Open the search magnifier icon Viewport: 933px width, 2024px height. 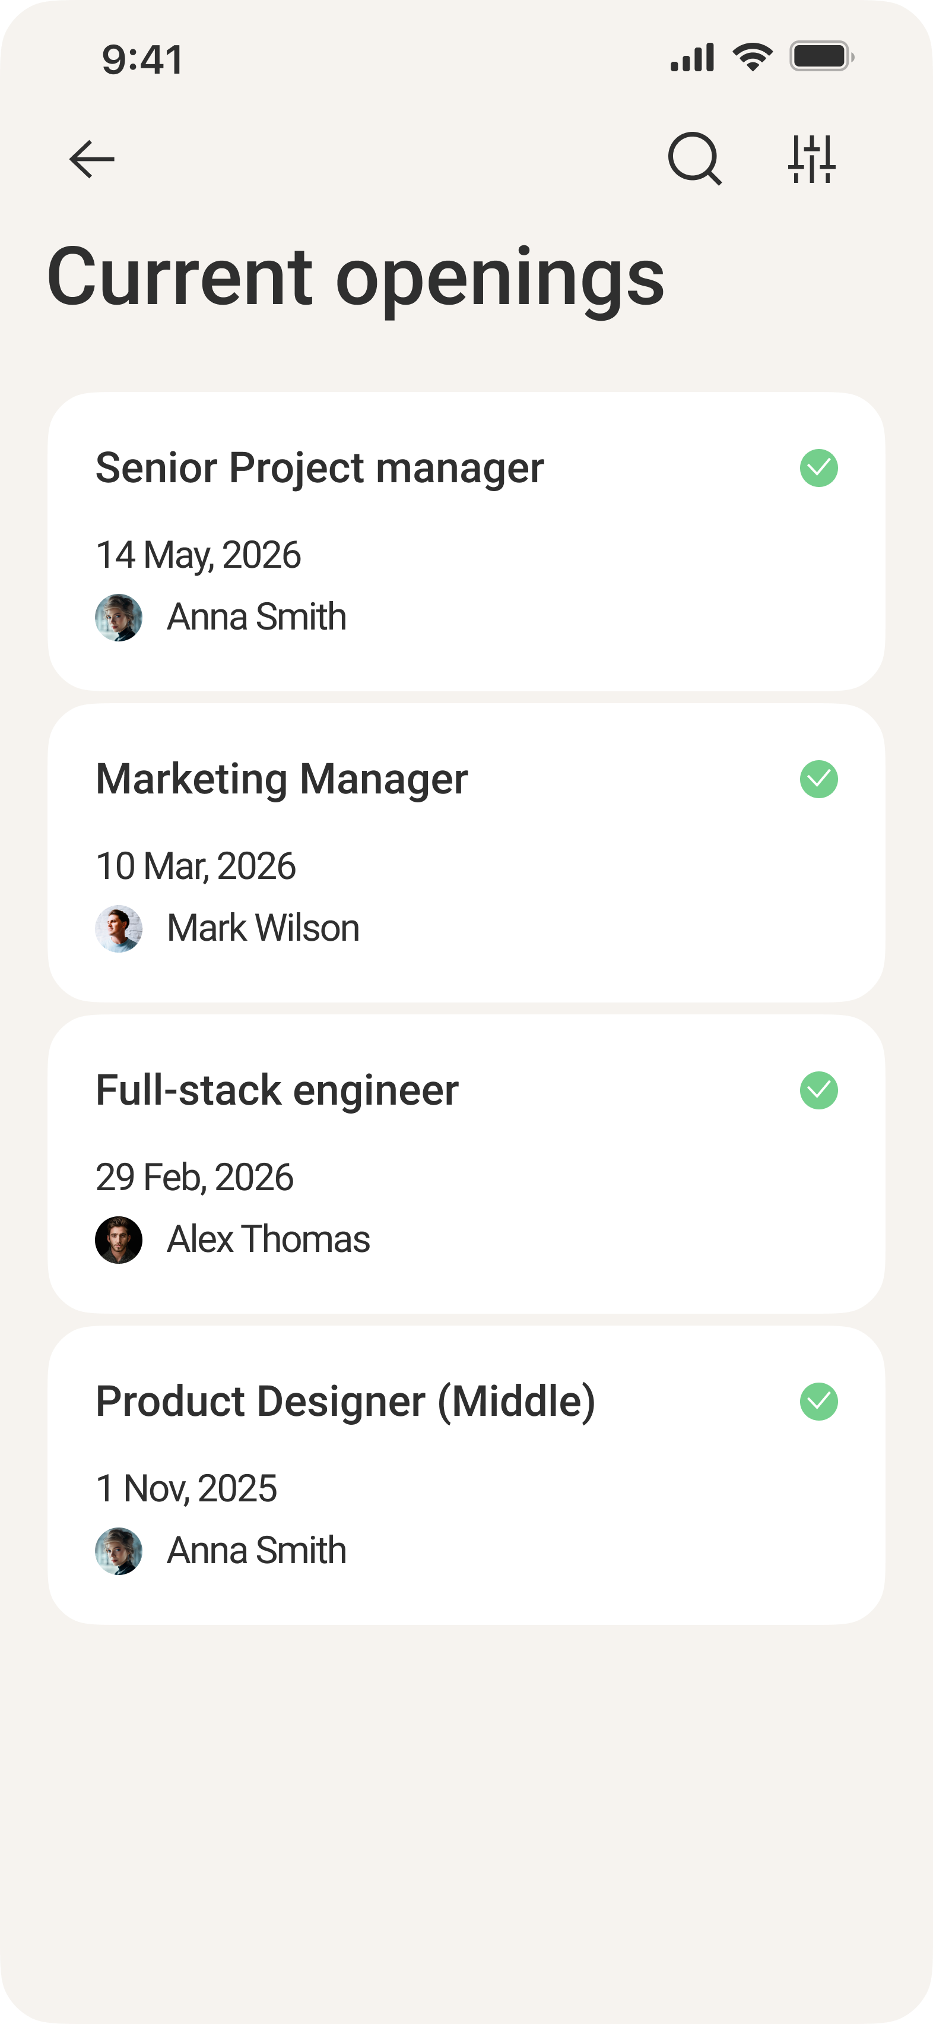click(x=695, y=159)
